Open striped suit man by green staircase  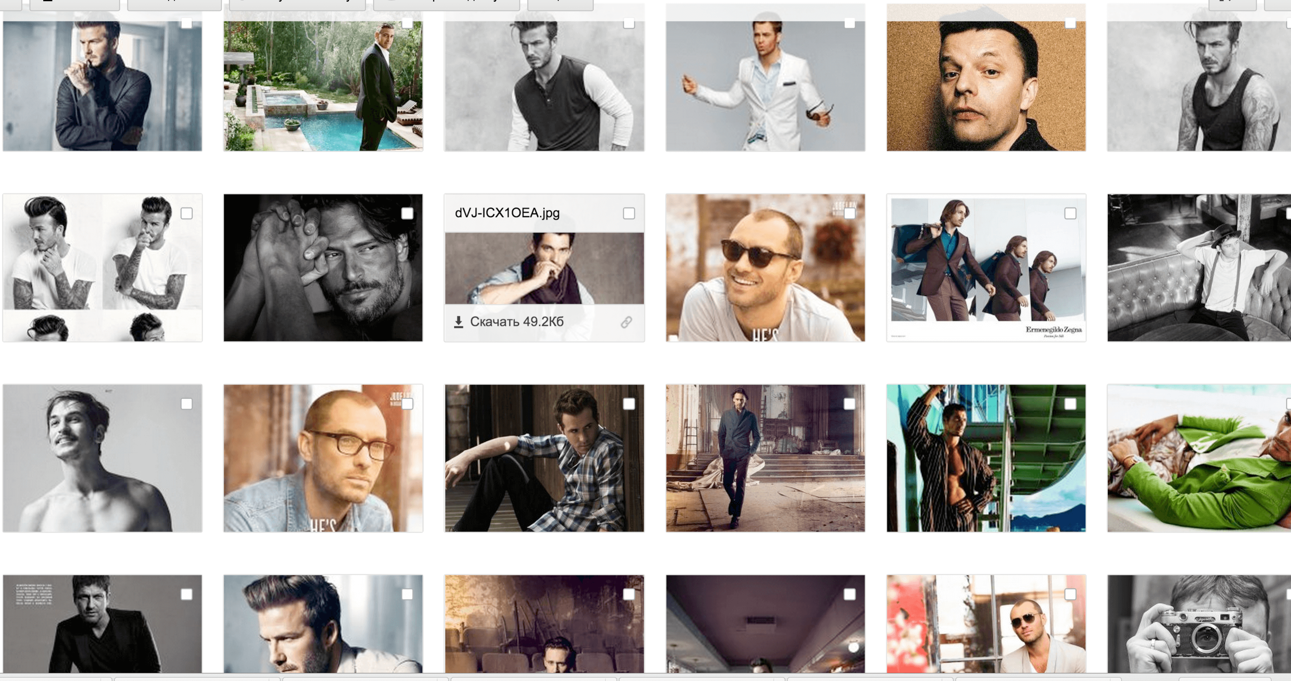(986, 458)
